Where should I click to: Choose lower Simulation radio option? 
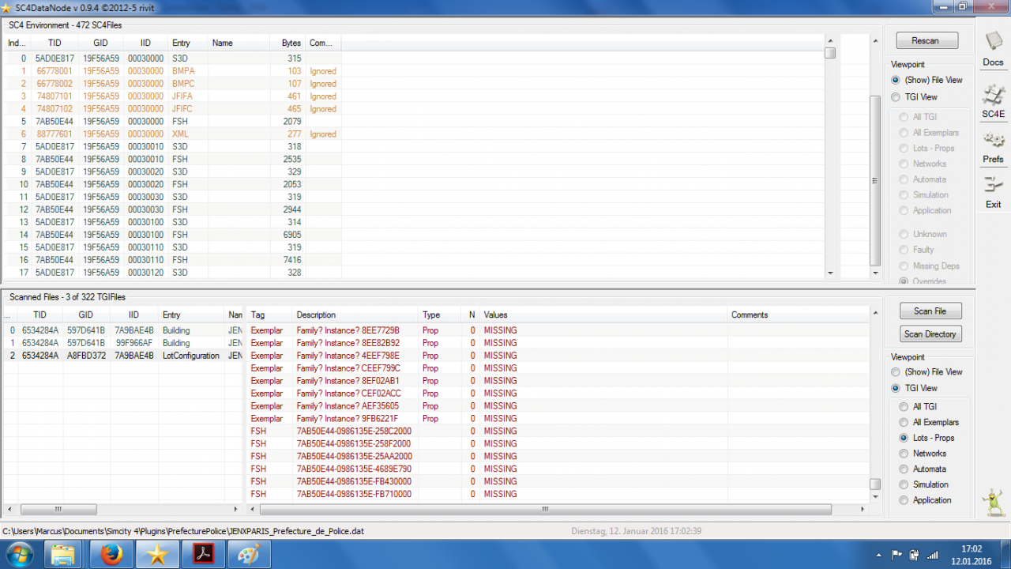904,484
